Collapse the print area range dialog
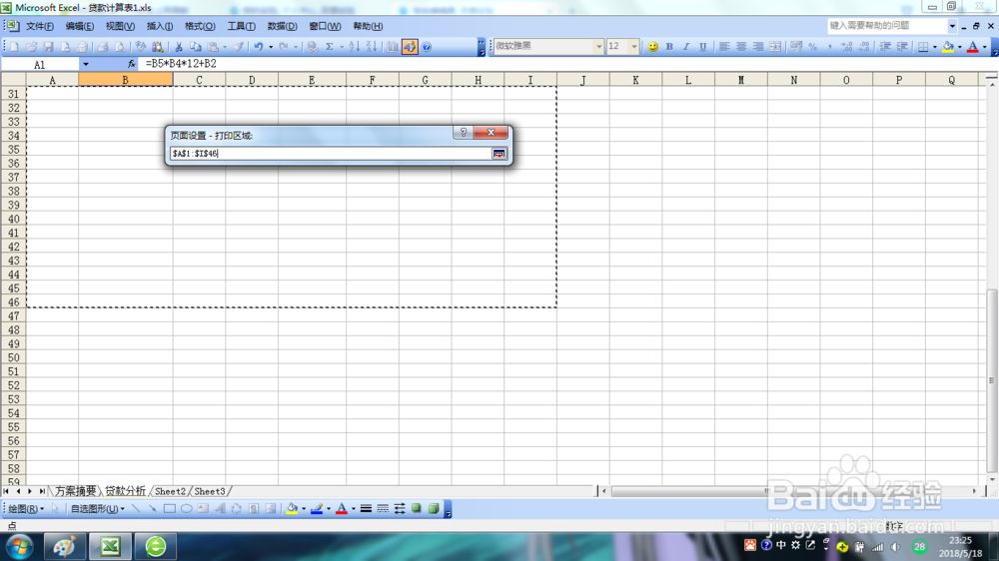 click(x=499, y=154)
